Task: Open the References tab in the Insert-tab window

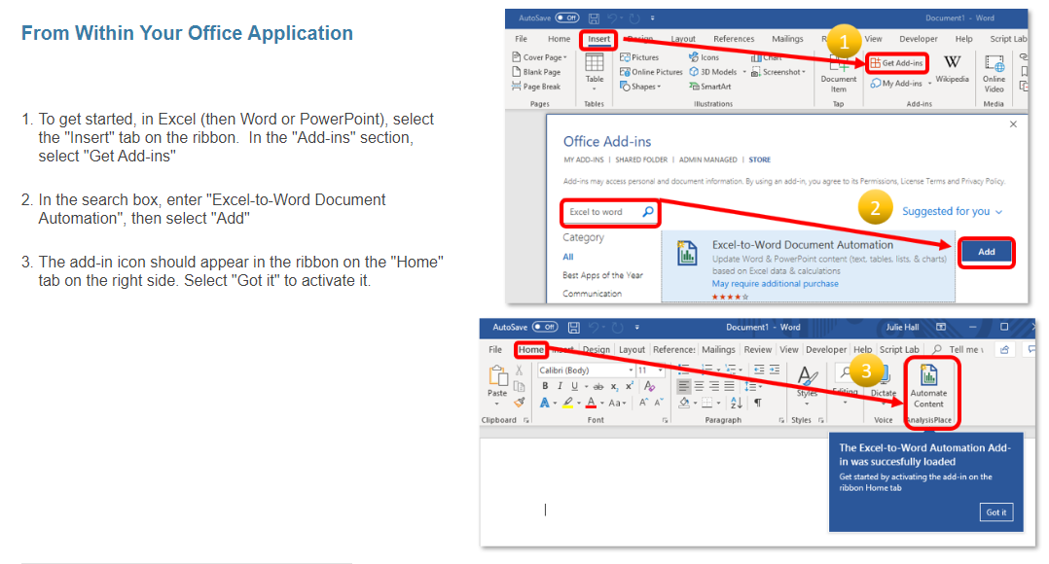Action: 734,39
